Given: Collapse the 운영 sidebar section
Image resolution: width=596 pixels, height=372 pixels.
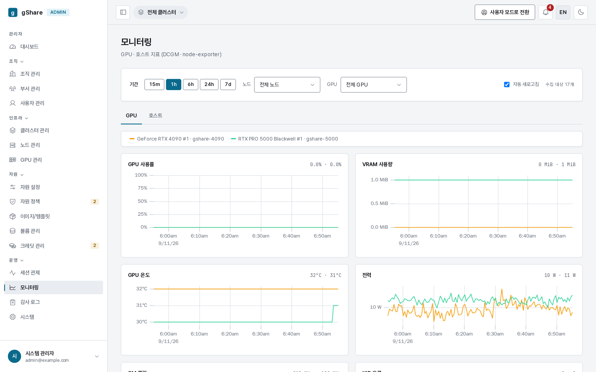Looking at the screenshot, I should click(x=16, y=260).
